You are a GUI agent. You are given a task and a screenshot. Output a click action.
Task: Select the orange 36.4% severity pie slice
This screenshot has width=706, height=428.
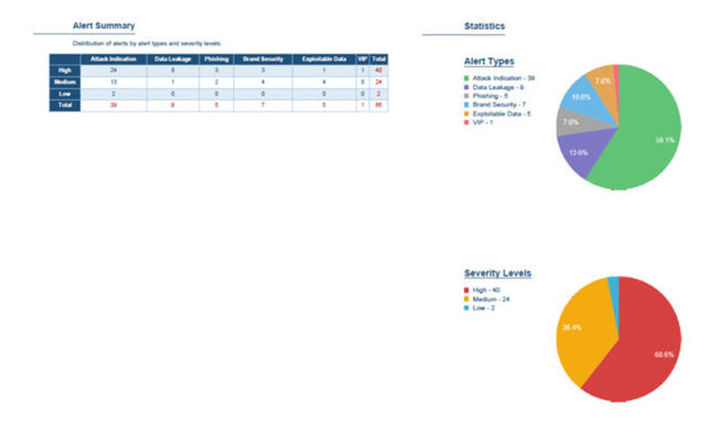[x=582, y=327]
